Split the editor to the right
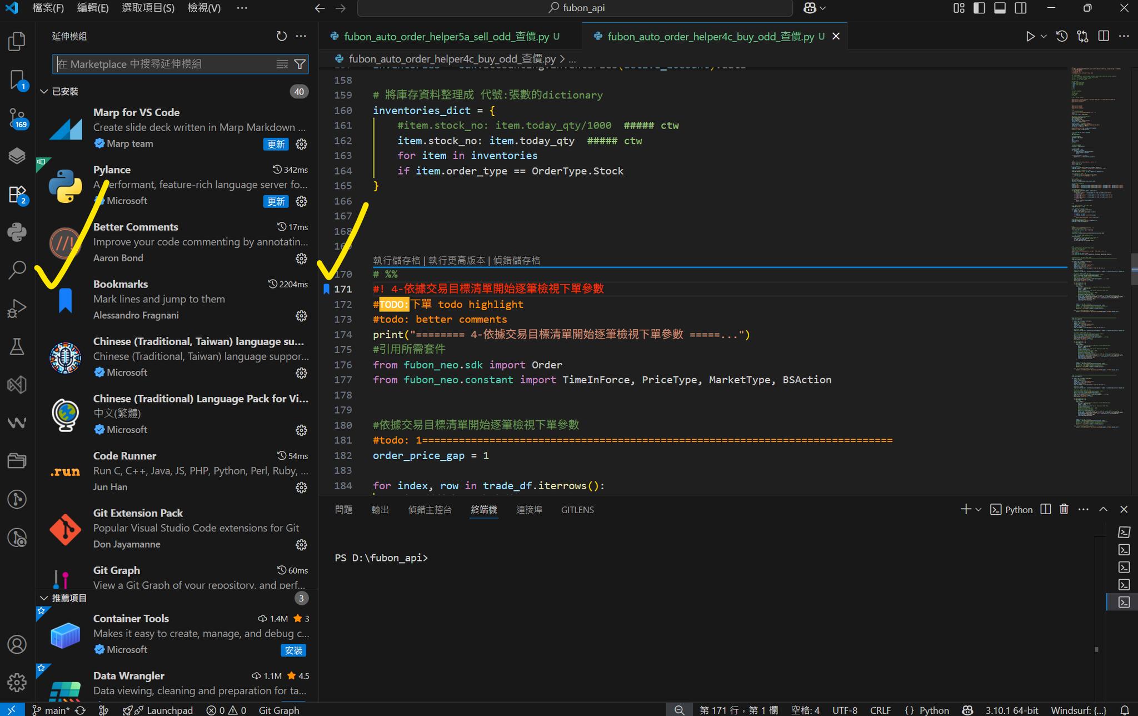 coord(1104,36)
